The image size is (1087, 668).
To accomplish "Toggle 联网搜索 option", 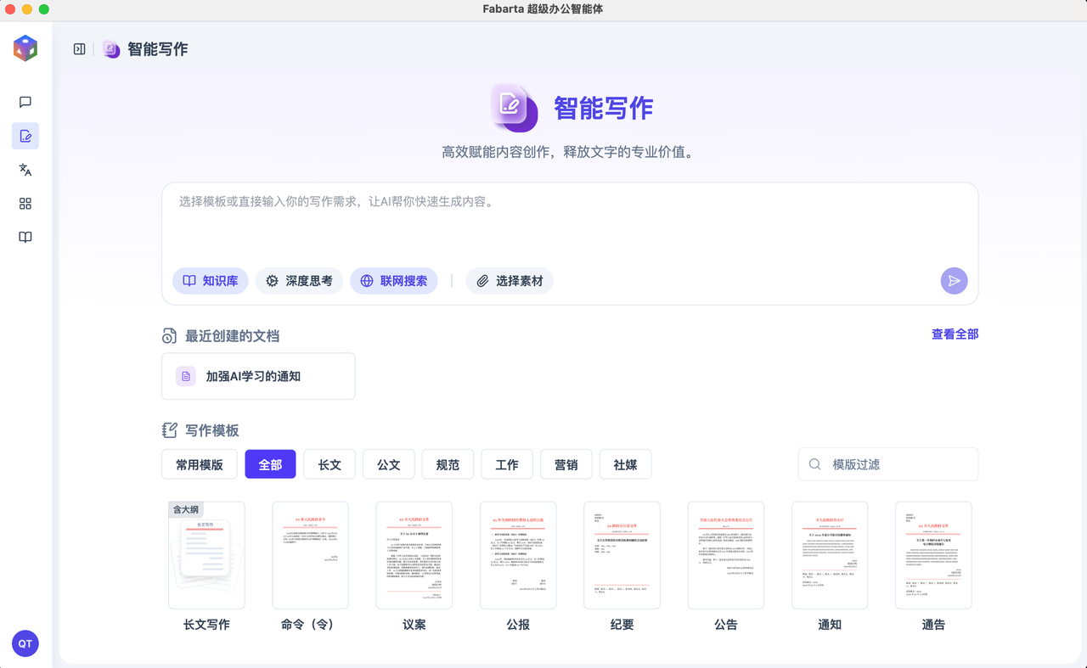I will pos(394,281).
